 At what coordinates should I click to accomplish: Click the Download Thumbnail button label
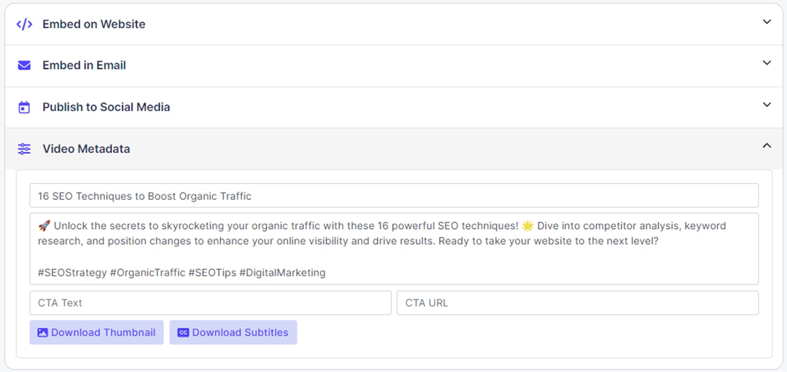[103, 333]
